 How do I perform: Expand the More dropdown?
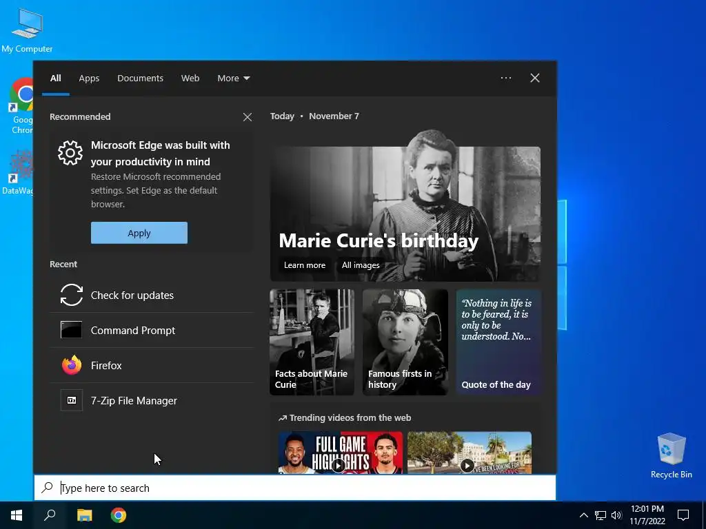point(233,79)
